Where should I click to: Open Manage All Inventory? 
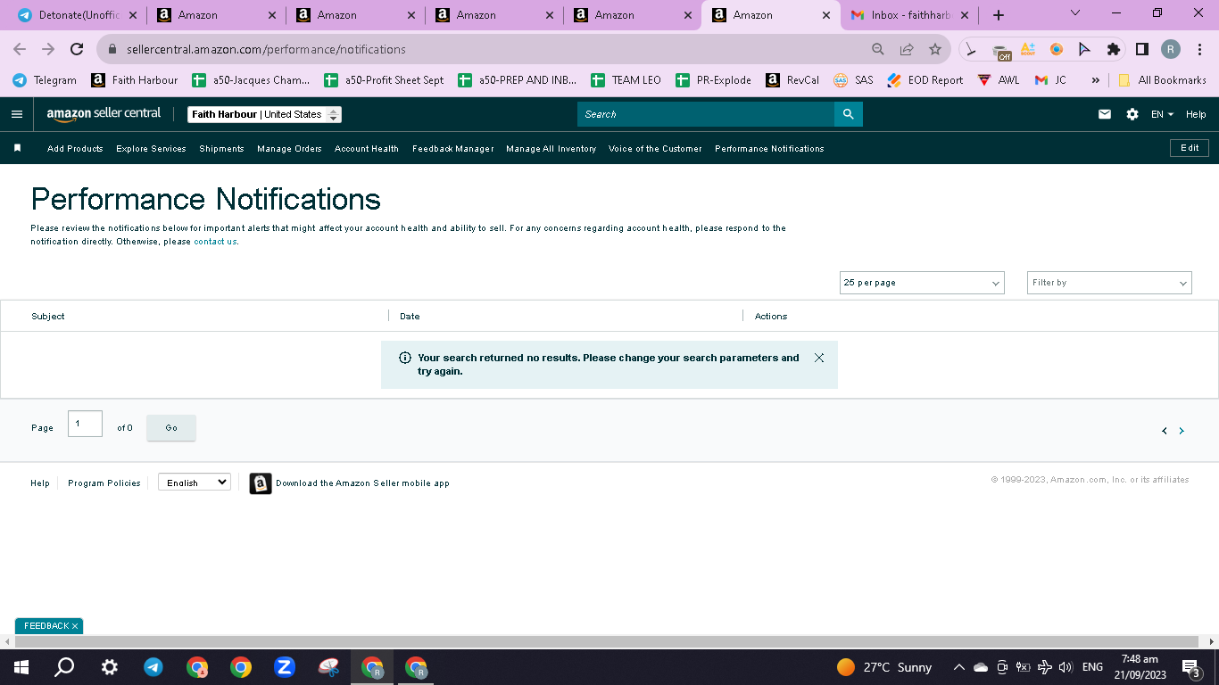[x=551, y=149]
